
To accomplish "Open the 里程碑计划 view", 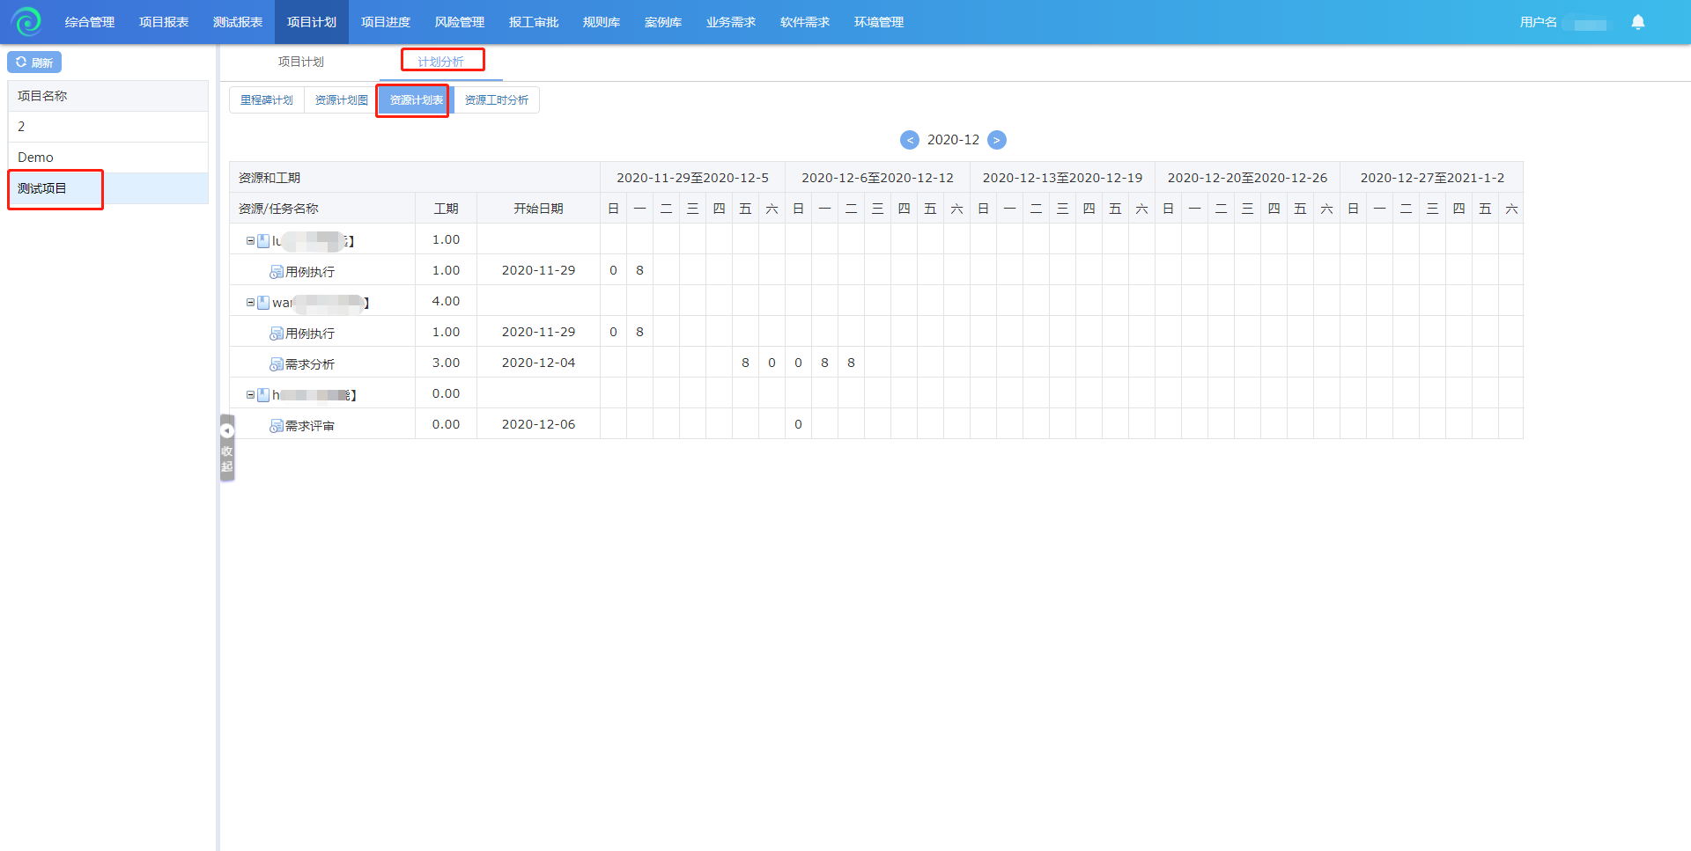I will tap(266, 100).
